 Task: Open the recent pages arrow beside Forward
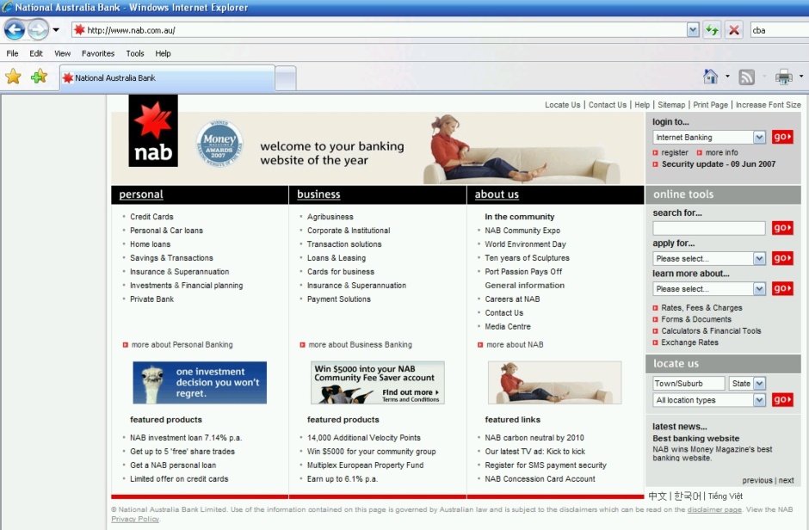[x=56, y=30]
